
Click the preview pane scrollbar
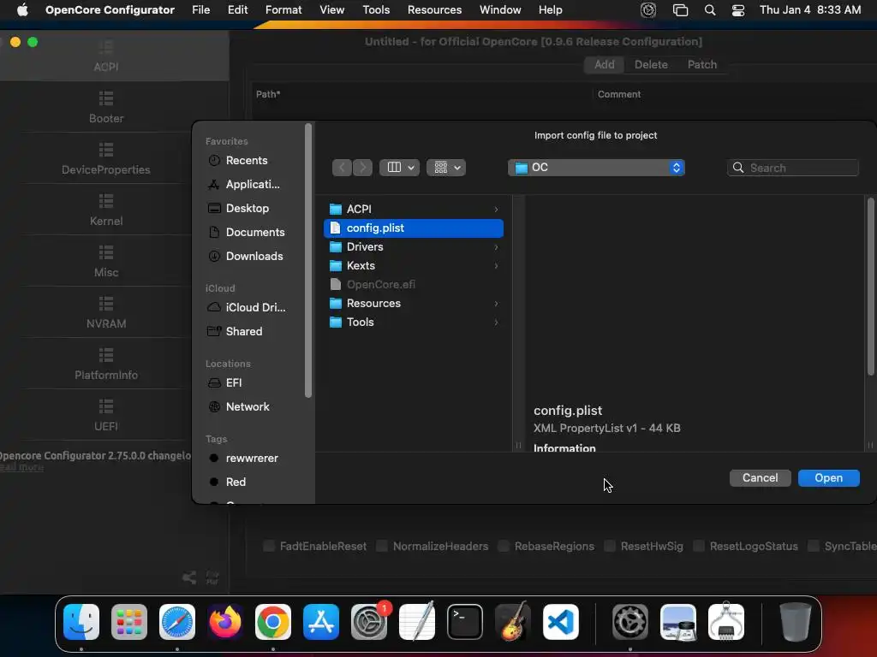[x=870, y=286]
